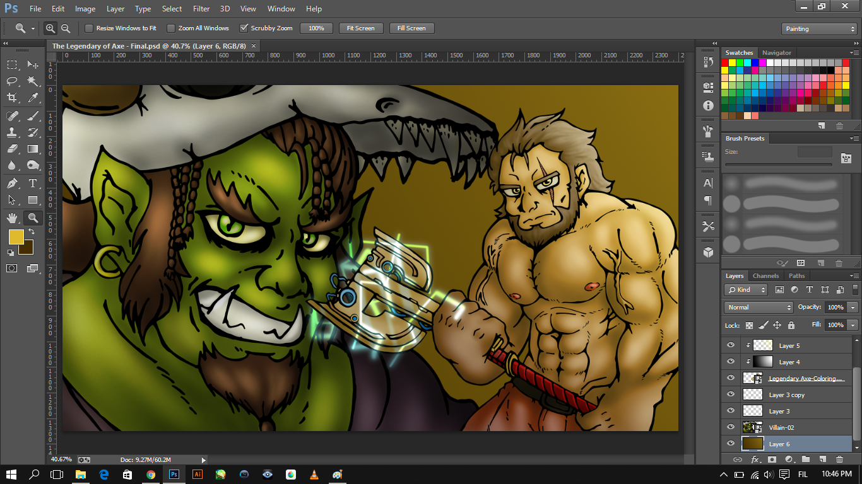Filter for type layers icon in Layers panel

(810, 290)
